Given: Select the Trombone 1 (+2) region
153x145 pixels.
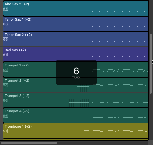Looking at the screenshot, I should pos(76,131).
